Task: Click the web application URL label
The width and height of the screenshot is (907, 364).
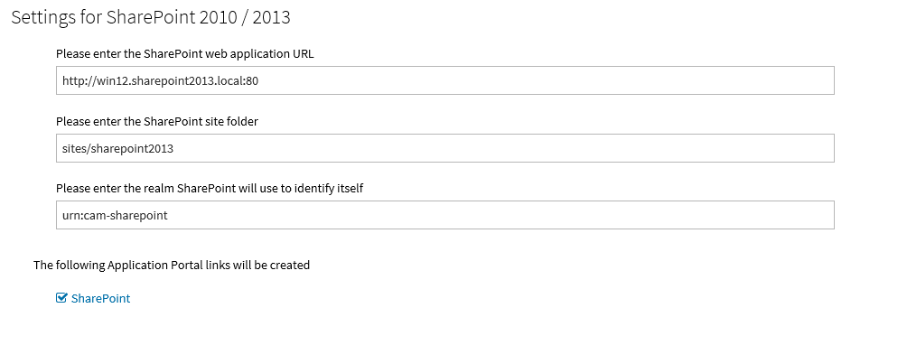Action: [x=184, y=53]
